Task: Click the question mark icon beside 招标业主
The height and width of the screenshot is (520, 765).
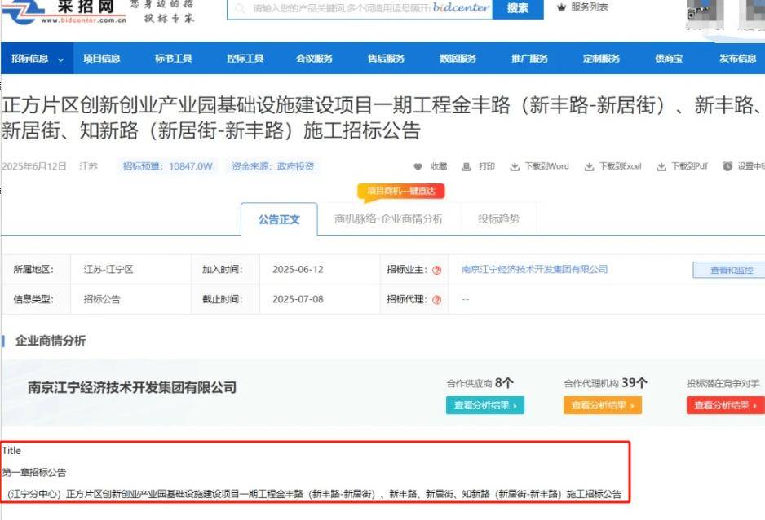Action: pos(437,270)
